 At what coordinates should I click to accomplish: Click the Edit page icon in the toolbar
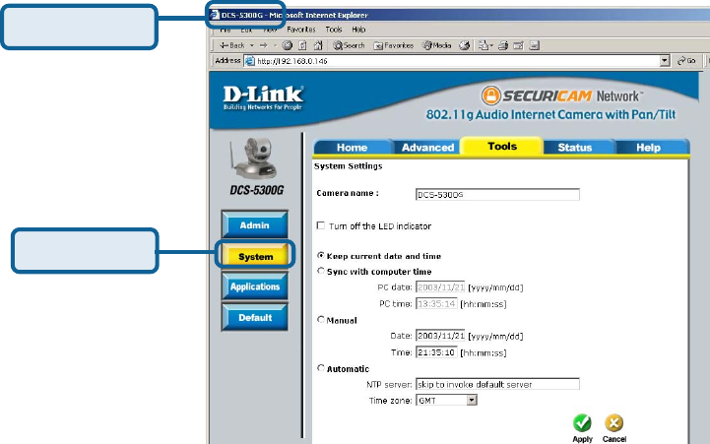[518, 45]
